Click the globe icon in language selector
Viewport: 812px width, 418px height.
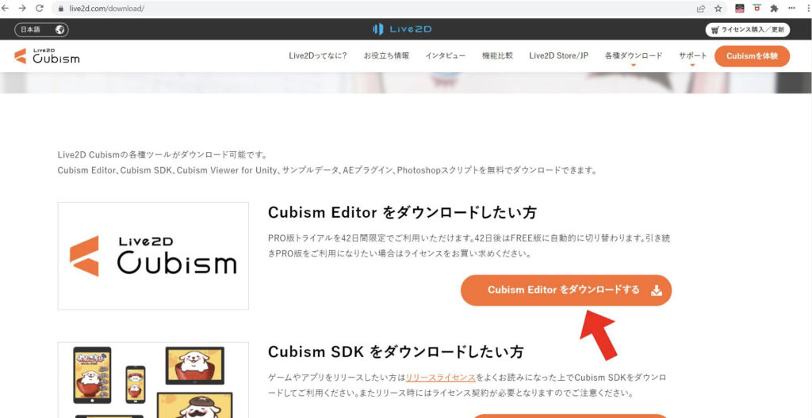click(60, 29)
